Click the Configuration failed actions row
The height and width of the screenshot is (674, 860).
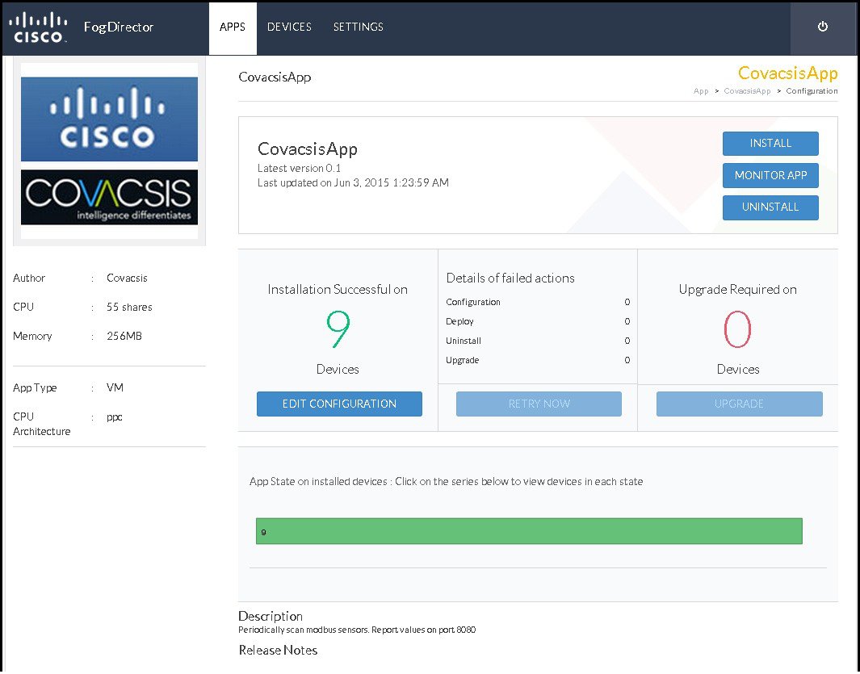[x=538, y=302]
